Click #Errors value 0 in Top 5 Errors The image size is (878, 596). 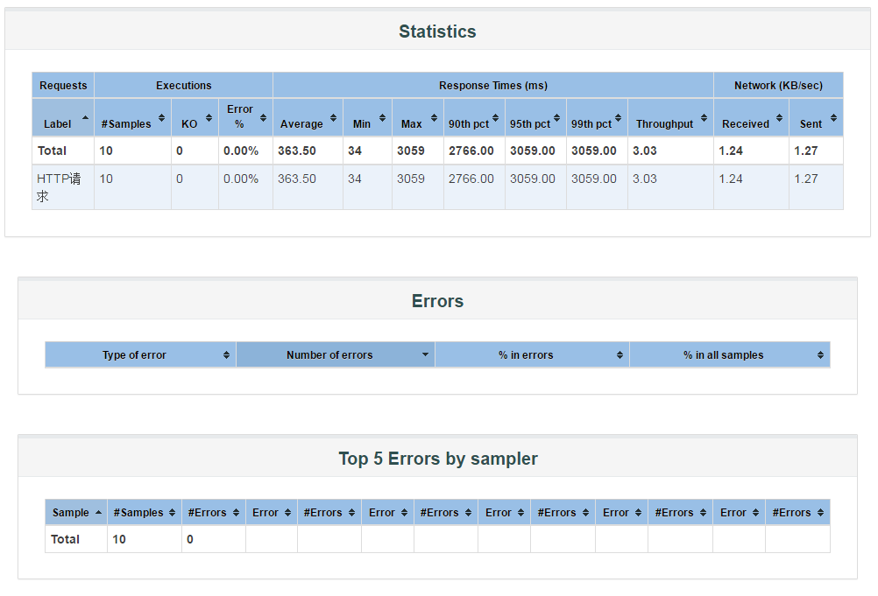pos(190,539)
